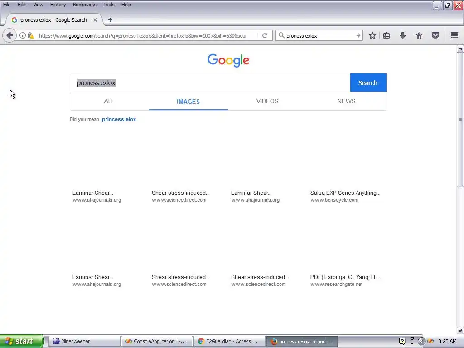Screen dimensions: 464x348
Task: Reload the page with the refresh icon
Action: coord(265,35)
